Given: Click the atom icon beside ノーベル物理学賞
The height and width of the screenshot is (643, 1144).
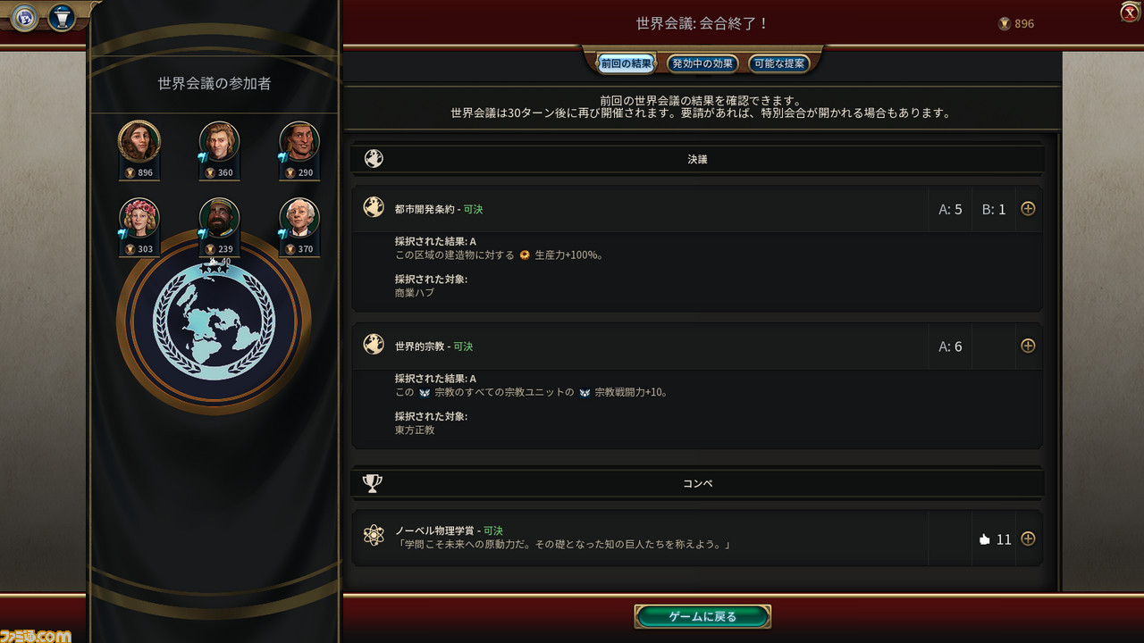Looking at the screenshot, I should [374, 536].
